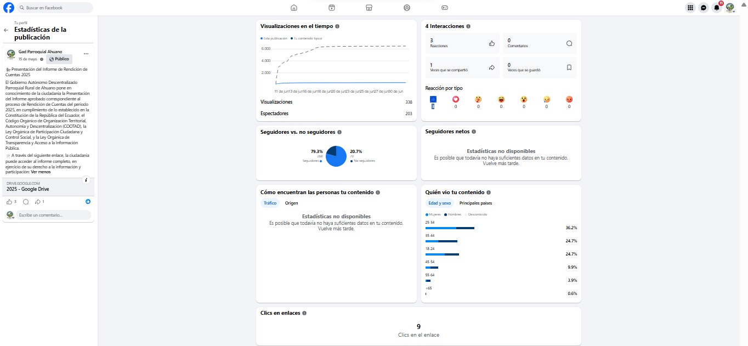Open the account profile menu at top right
748x346 pixels.
coord(730,8)
